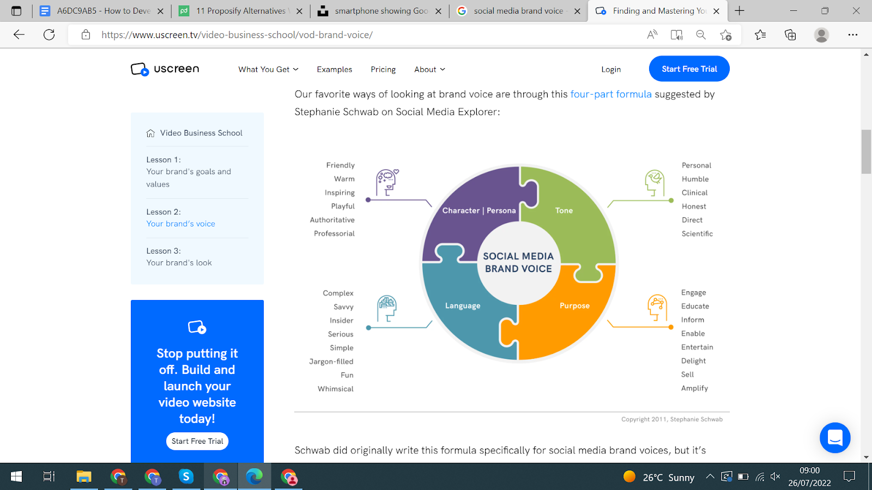Switch to the 'social media brand voice' tab

[519, 11]
